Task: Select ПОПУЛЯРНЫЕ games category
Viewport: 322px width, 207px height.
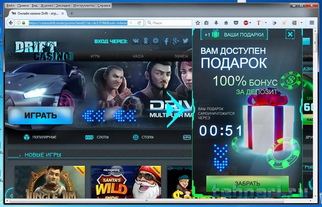Action: (40, 137)
